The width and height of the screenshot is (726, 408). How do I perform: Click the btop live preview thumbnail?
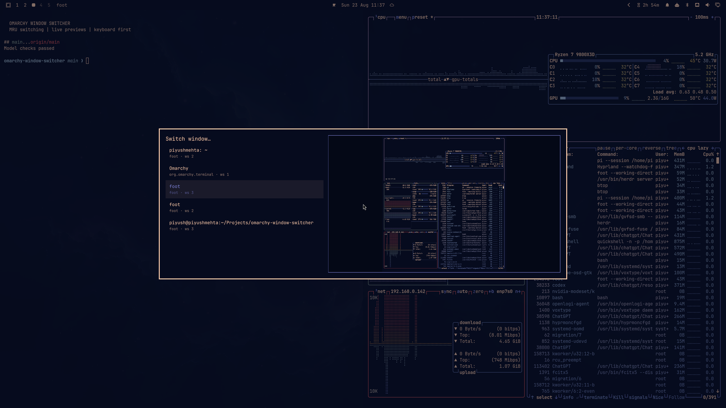click(x=444, y=204)
